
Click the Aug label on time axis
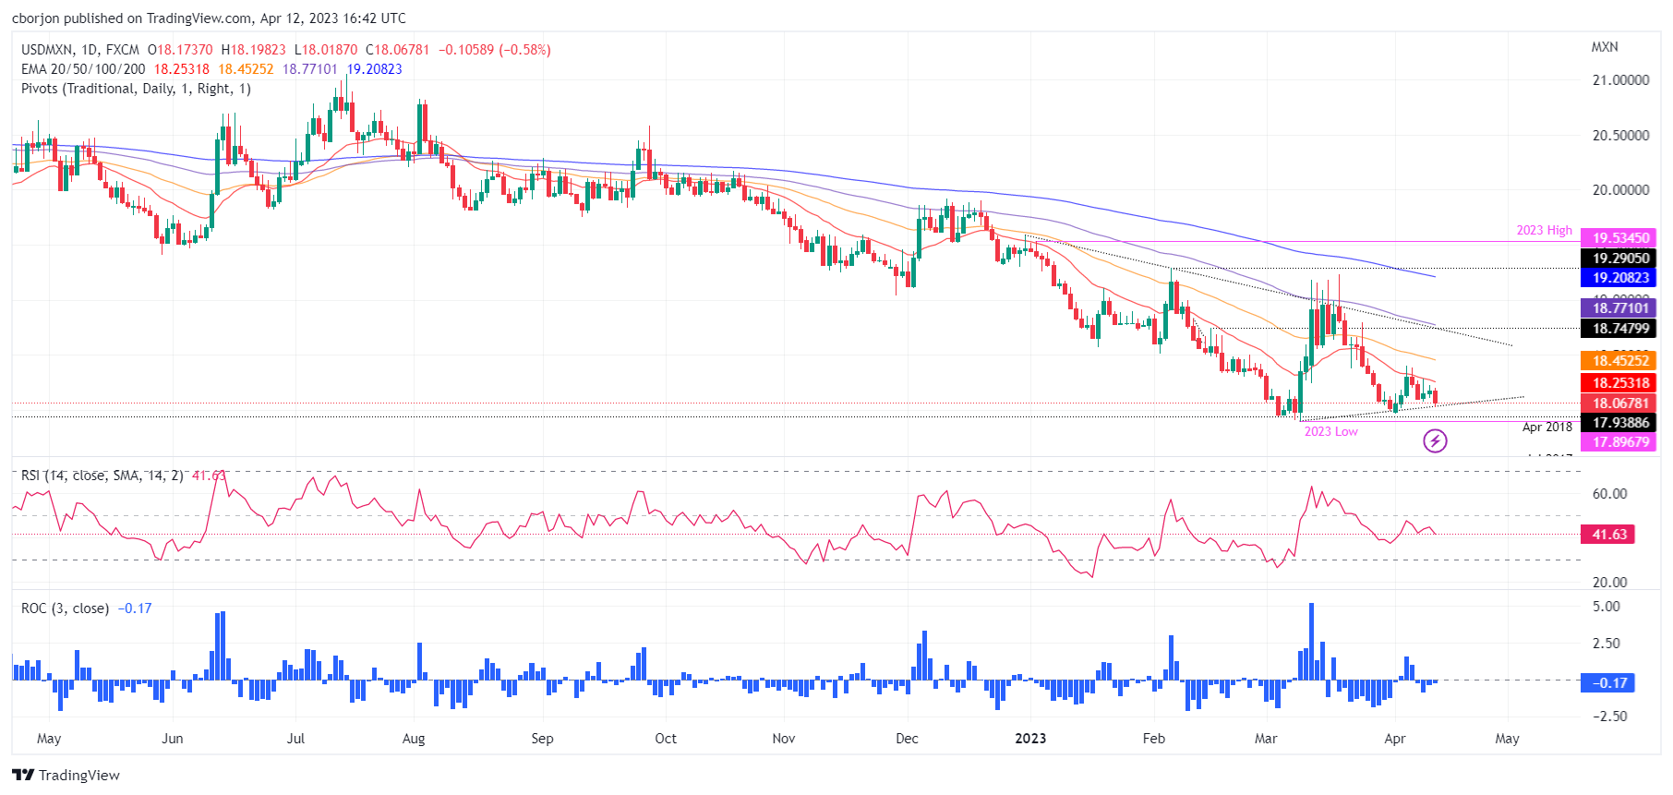coord(414,739)
